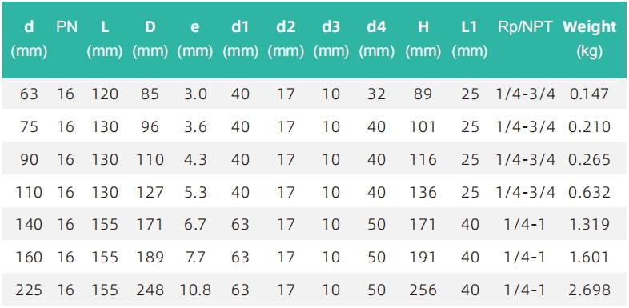Select the d value 63 cell
The width and height of the screenshot is (629, 308).
coord(29,94)
